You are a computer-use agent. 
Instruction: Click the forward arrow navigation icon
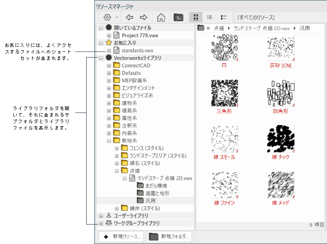(x=143, y=17)
